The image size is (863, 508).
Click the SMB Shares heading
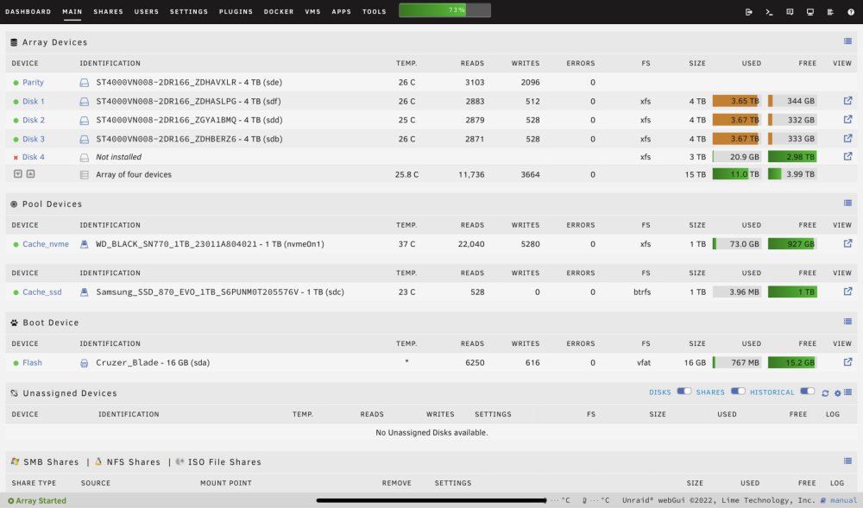(51, 461)
